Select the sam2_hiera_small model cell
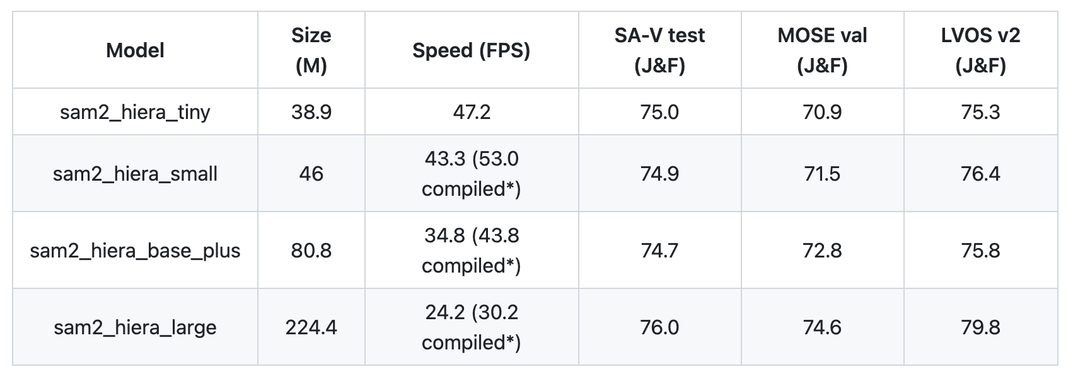 (x=135, y=174)
